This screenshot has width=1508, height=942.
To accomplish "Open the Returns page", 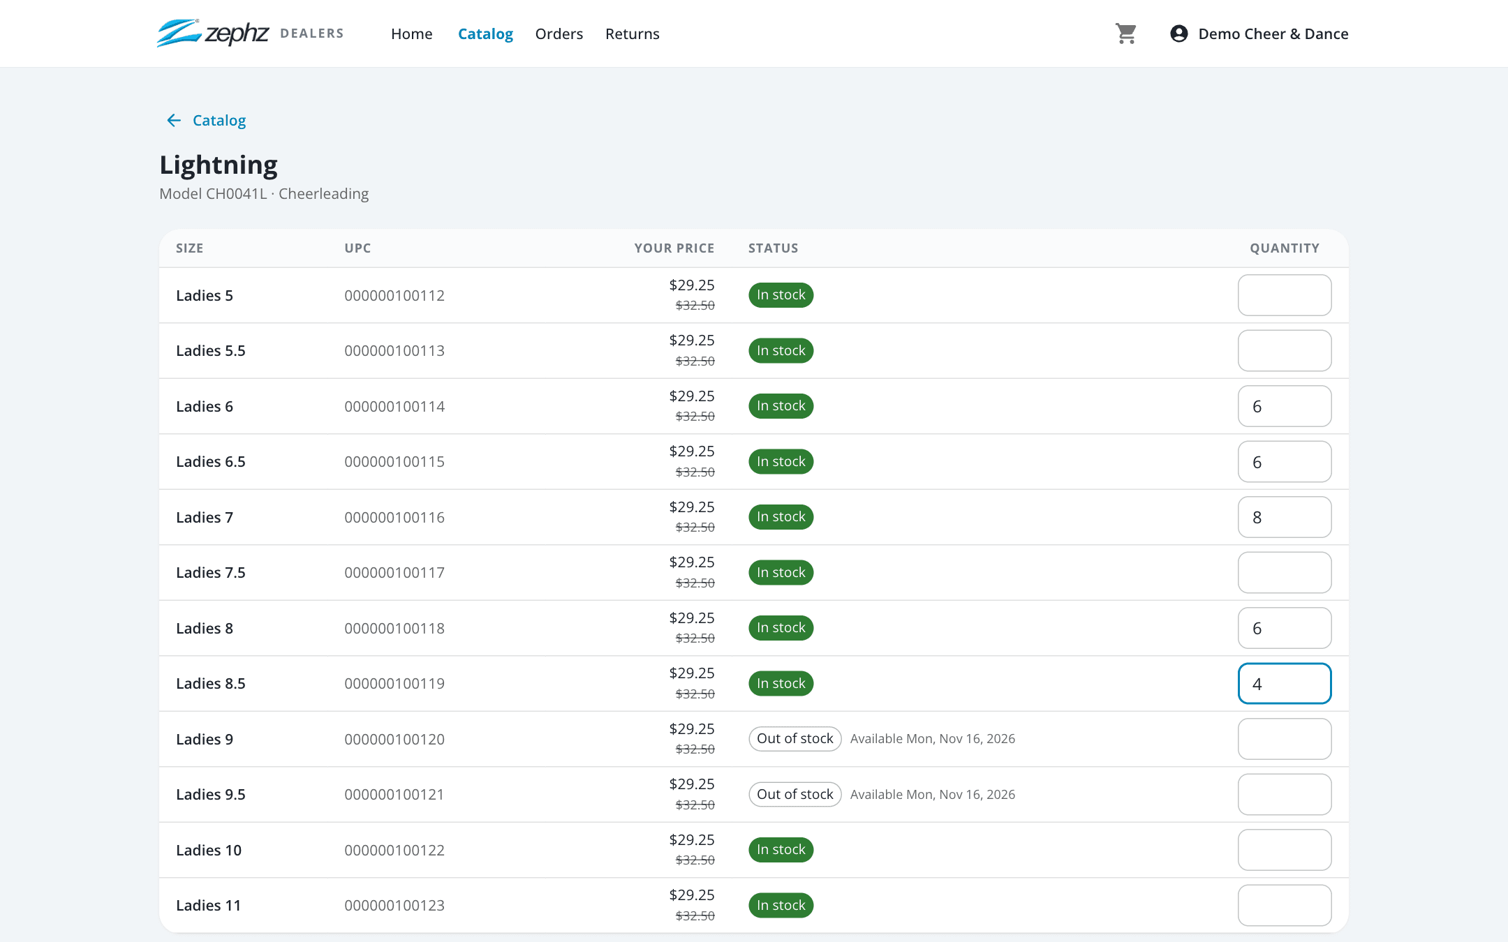I will (633, 33).
